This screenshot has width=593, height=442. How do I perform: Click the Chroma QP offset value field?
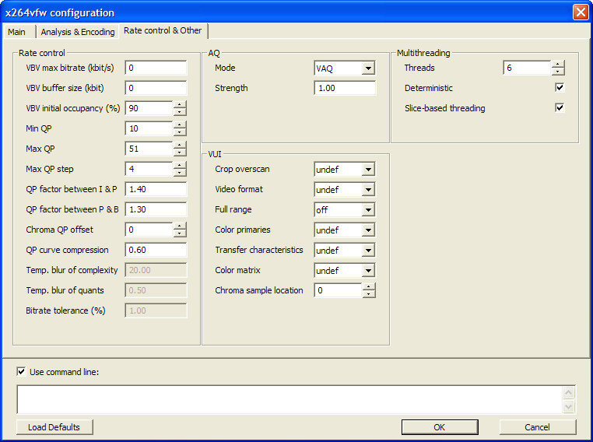click(x=149, y=230)
